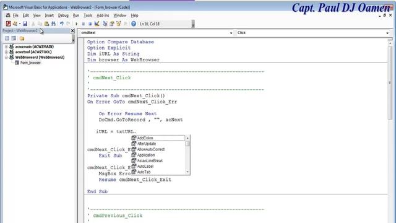
Task: Open the Insert Module icon's dropdown arrow
Action: click(20, 24)
